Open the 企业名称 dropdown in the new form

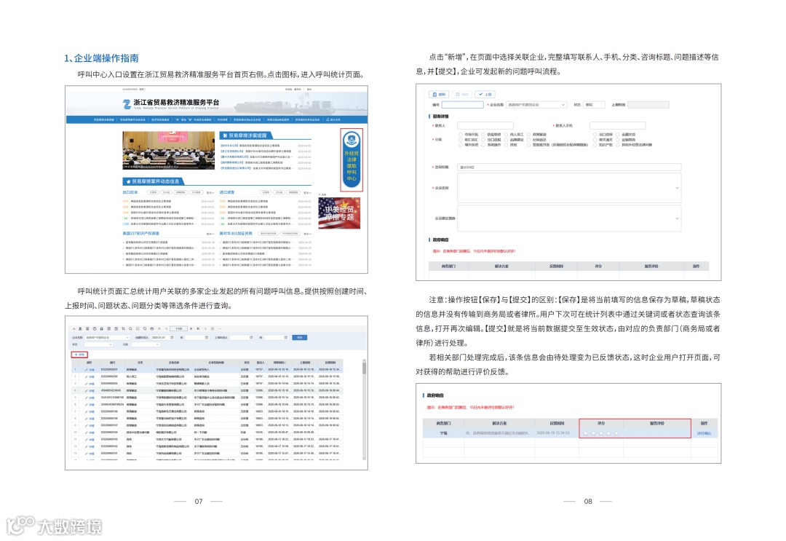[x=536, y=105]
